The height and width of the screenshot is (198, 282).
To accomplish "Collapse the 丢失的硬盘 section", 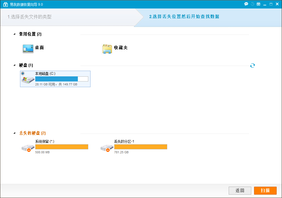I will click(15, 133).
